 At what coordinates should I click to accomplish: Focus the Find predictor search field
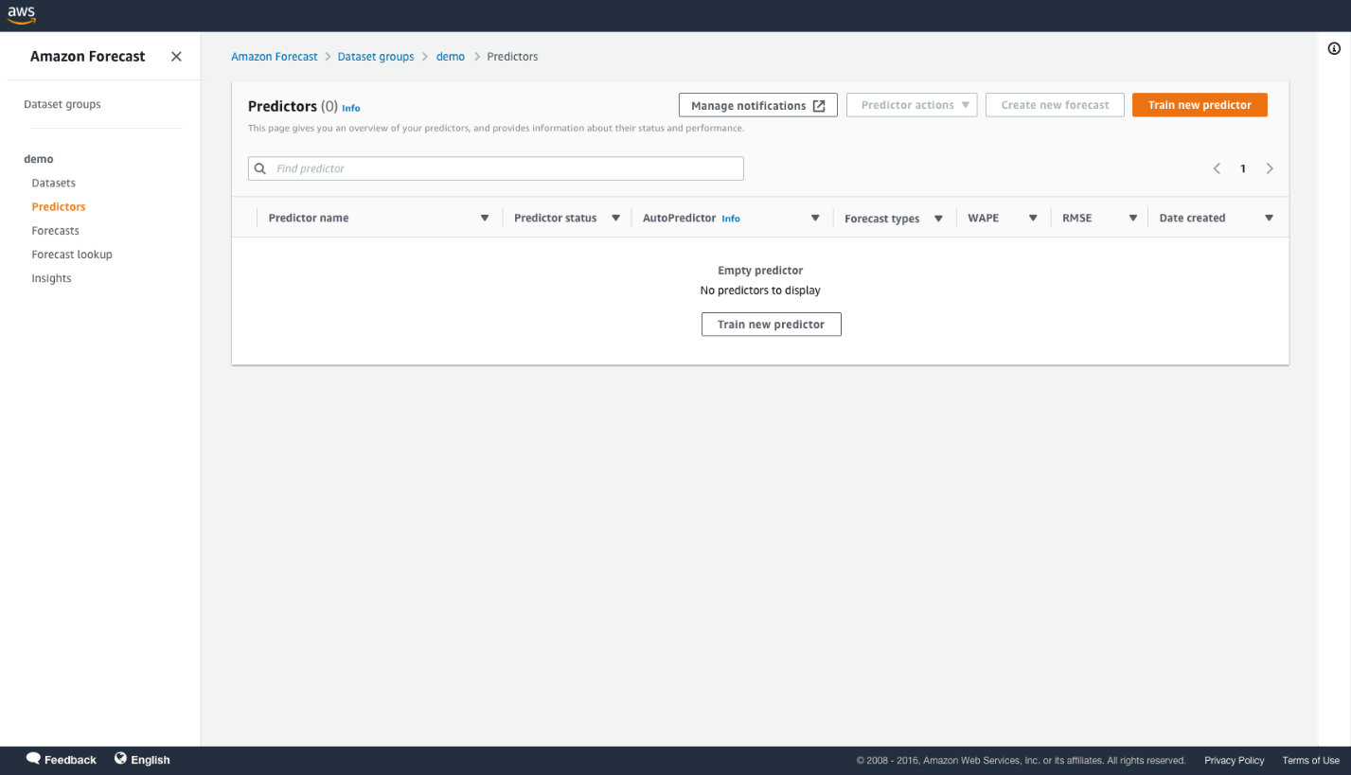[x=496, y=168]
